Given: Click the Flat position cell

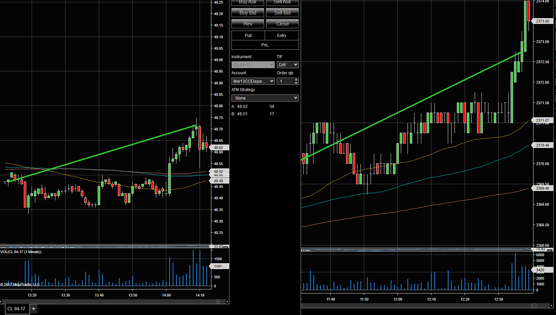Looking at the screenshot, I should pyautogui.click(x=248, y=36).
